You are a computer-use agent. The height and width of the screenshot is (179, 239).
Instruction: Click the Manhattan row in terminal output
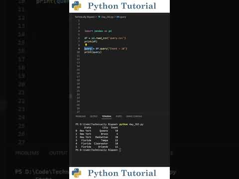pyautogui.click(x=97, y=137)
